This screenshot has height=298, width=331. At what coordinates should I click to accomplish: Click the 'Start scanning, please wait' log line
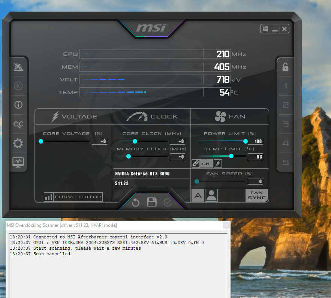point(75,248)
